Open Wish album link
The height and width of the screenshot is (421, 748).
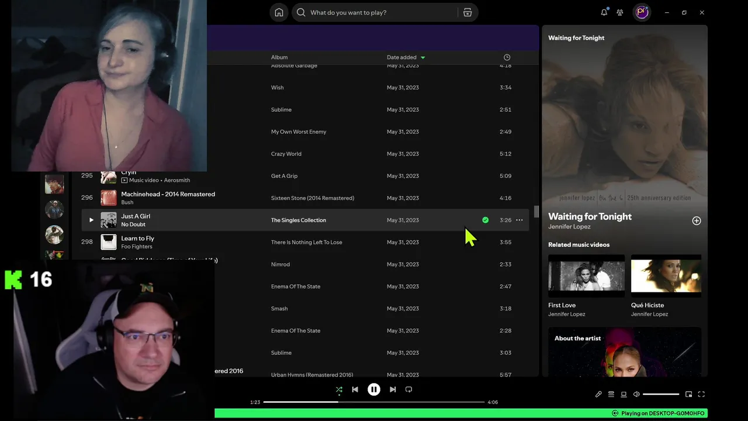tap(278, 88)
